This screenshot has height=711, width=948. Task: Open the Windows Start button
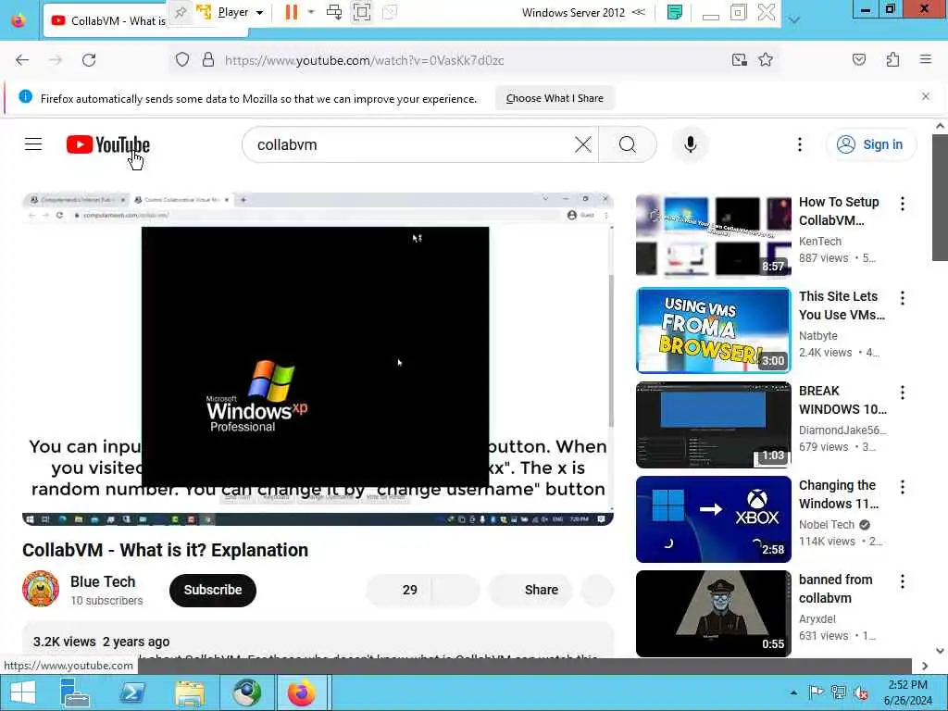(23, 692)
